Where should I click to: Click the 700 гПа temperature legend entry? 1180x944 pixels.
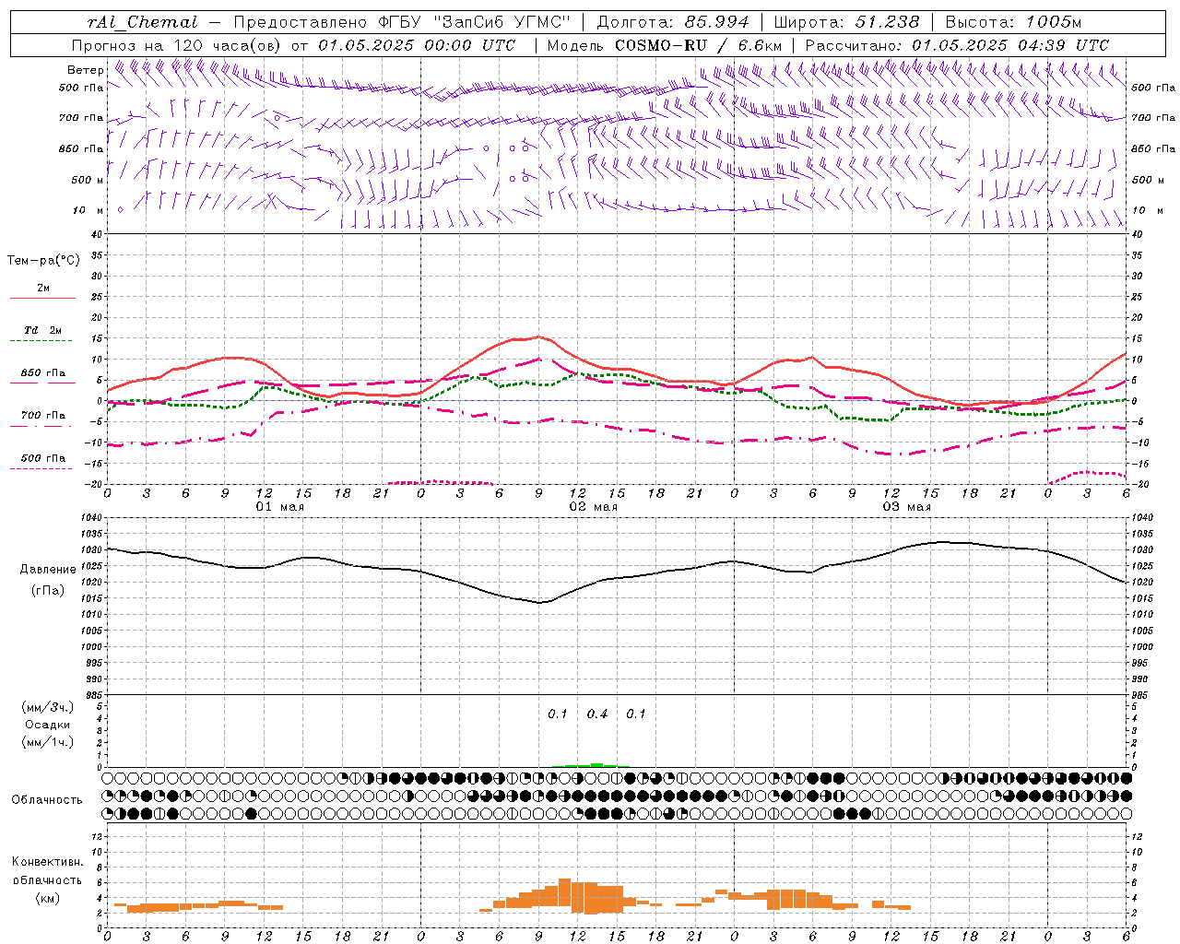[x=42, y=415]
